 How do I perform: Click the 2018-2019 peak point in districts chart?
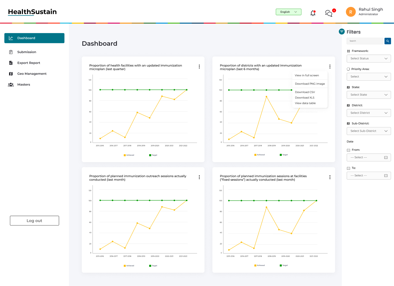tap(266, 97)
